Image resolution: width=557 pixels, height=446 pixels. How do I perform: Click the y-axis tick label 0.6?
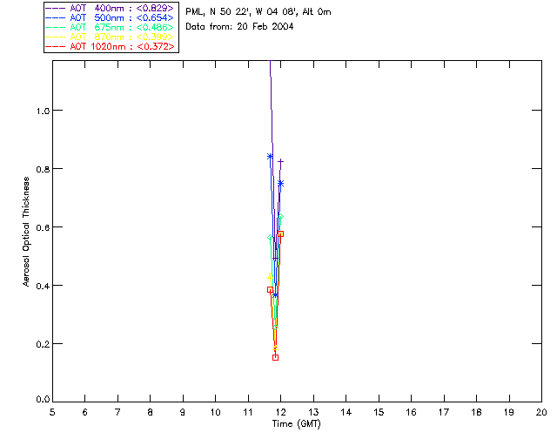coord(43,227)
